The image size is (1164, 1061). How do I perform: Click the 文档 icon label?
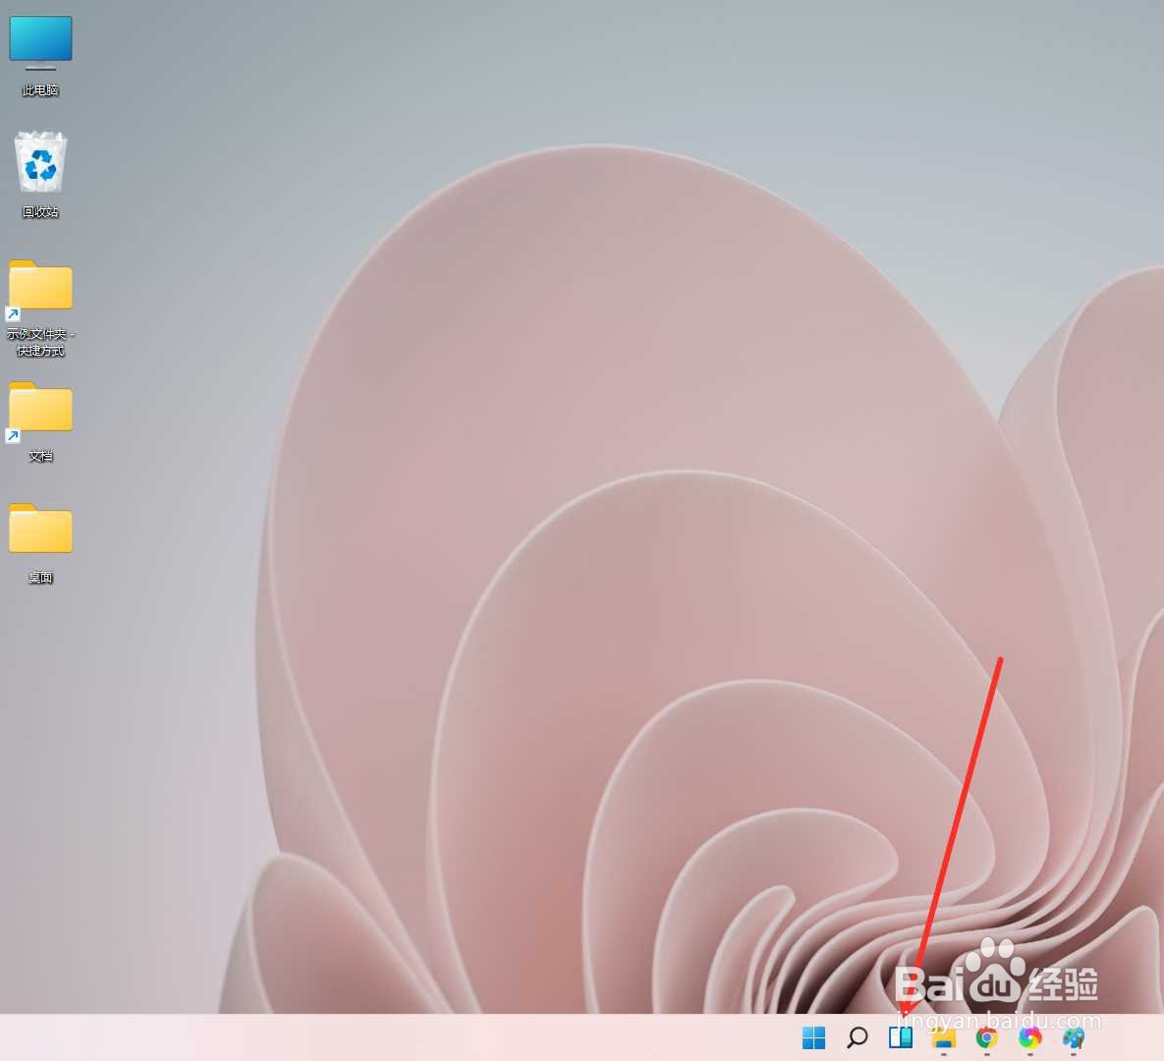41,456
